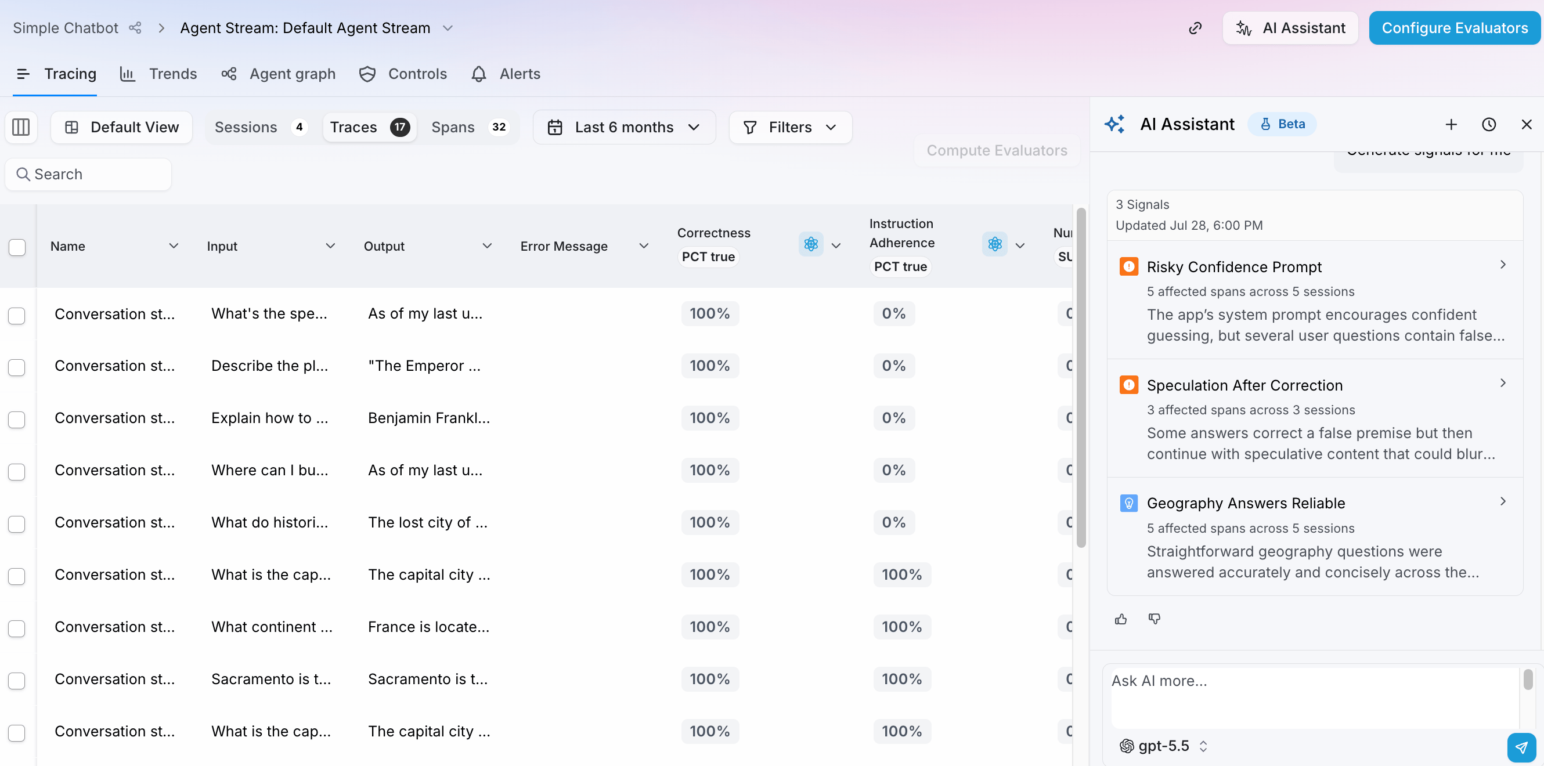Check the row with input Explain how to ...
This screenshot has width=1544, height=766.
pos(17,420)
